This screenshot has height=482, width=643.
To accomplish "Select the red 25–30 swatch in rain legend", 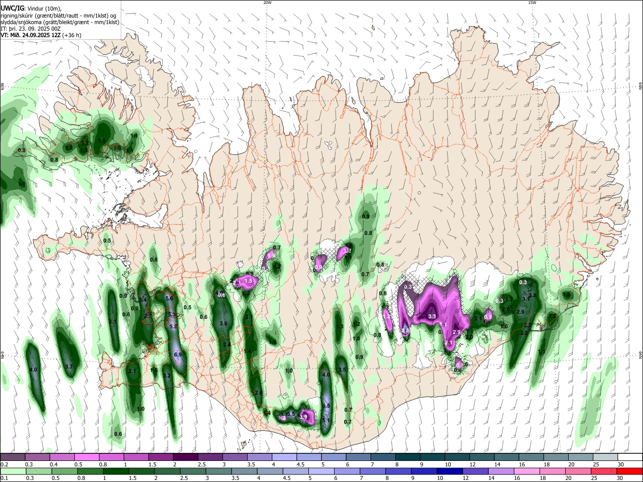I will click(x=604, y=471).
